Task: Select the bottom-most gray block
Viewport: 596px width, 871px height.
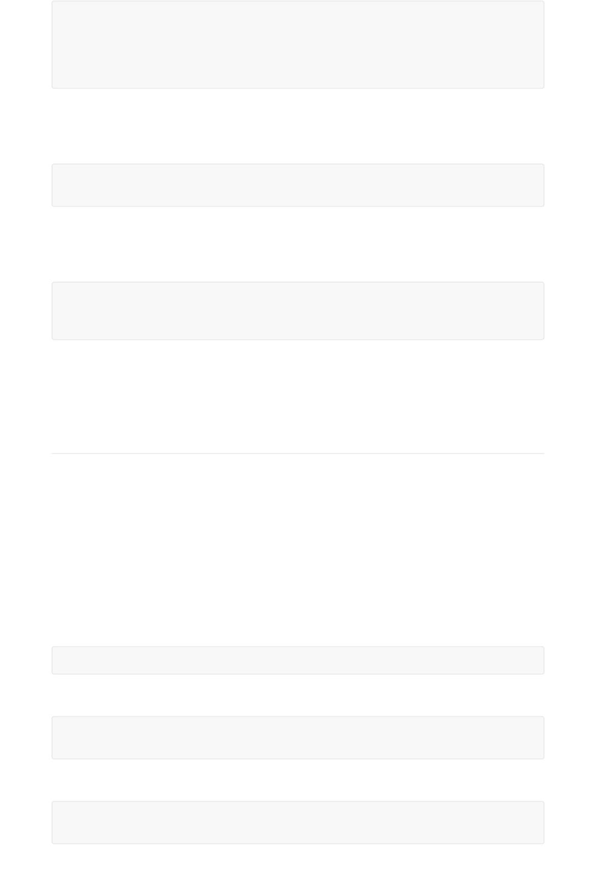Action: click(x=298, y=822)
